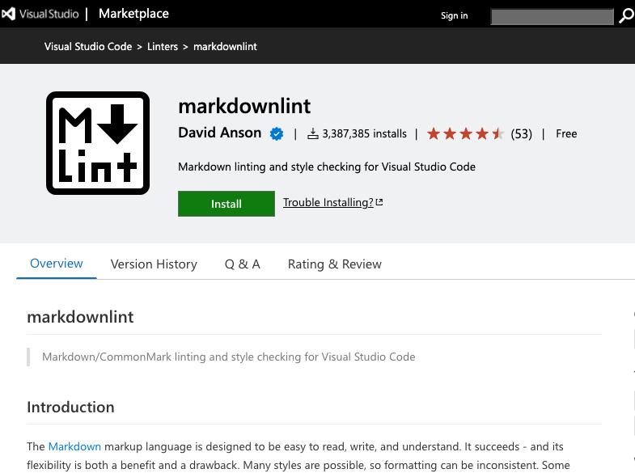Screen dimensions: 635x473
Task: Open the Trouble Installing? help link
Action: (x=328, y=202)
